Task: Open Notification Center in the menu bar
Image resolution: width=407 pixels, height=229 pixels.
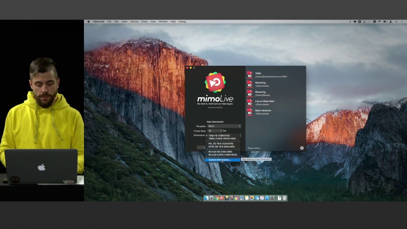Action: tap(401, 22)
